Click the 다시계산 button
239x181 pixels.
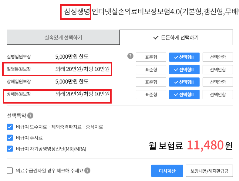click(167, 171)
